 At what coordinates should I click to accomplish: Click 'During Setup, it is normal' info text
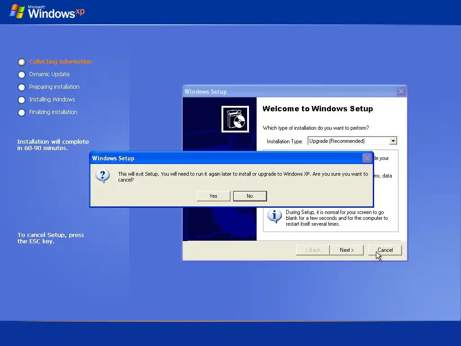pyautogui.click(x=337, y=218)
